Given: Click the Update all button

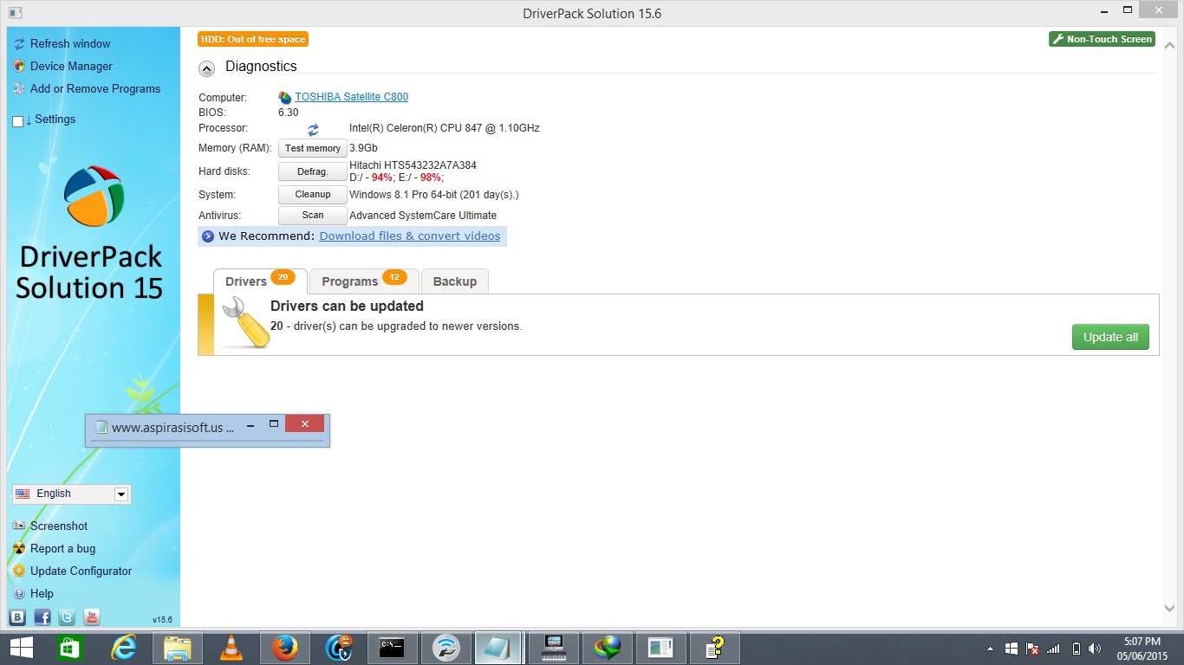Looking at the screenshot, I should pyautogui.click(x=1110, y=337).
